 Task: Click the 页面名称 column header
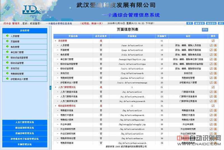73,36
